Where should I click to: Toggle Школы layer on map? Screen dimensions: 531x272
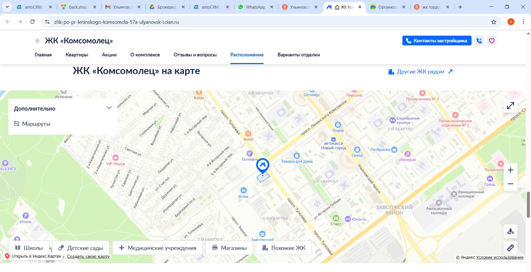point(29,248)
